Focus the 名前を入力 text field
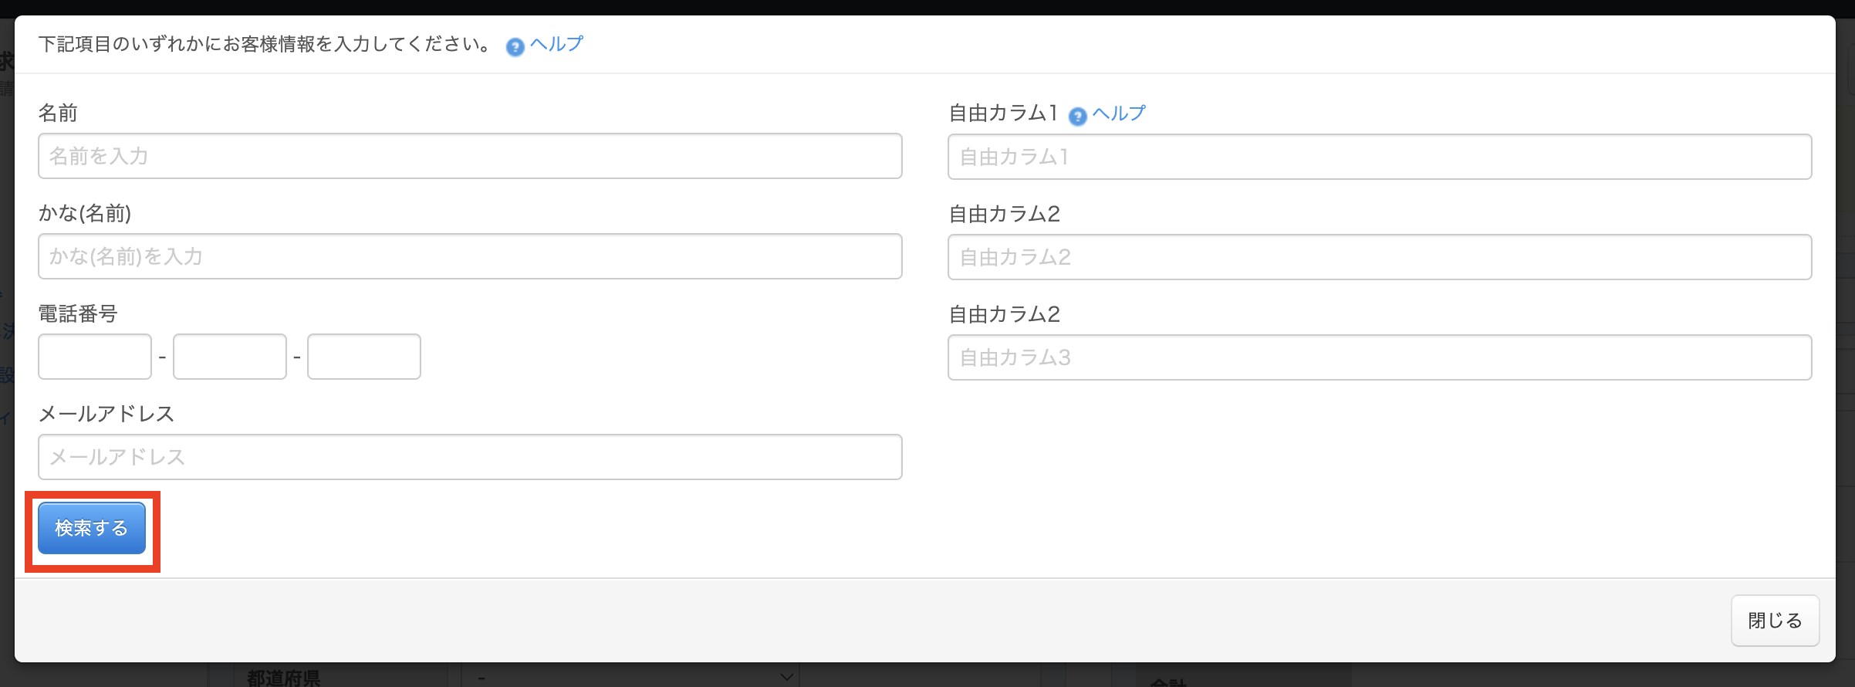 (469, 156)
